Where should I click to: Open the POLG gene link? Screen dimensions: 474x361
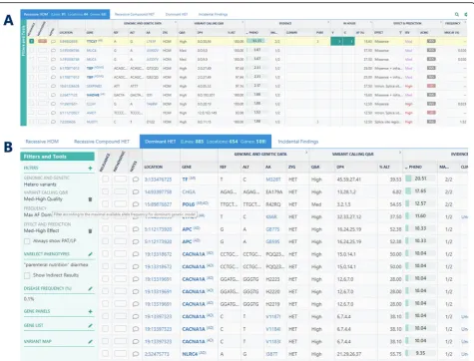(x=189, y=204)
